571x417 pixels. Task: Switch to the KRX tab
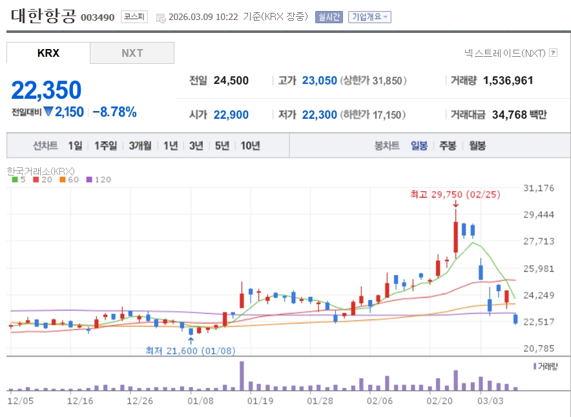click(x=48, y=53)
